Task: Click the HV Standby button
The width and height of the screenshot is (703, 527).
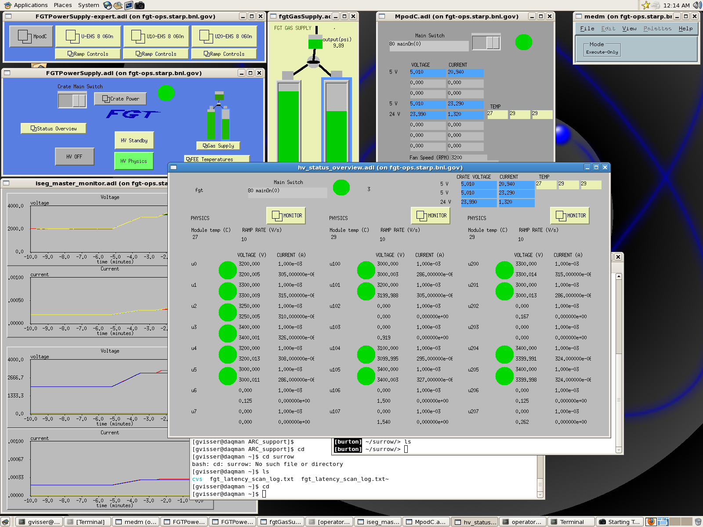Action: pos(134,141)
